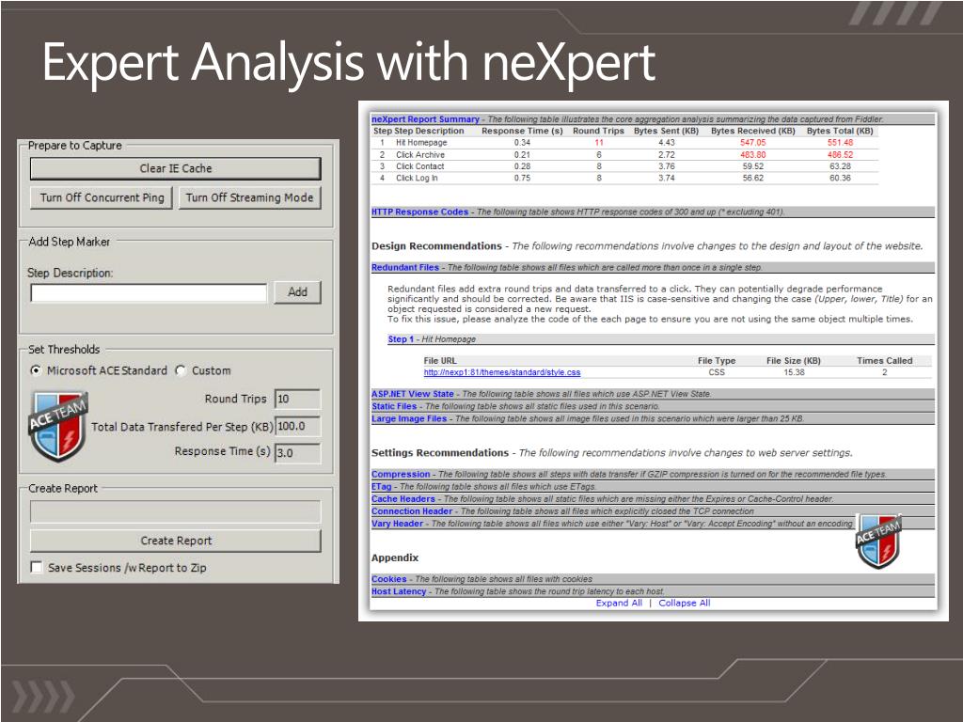Focus the Step Description text field
Viewport: 963px width, 722px height.
(x=150, y=293)
